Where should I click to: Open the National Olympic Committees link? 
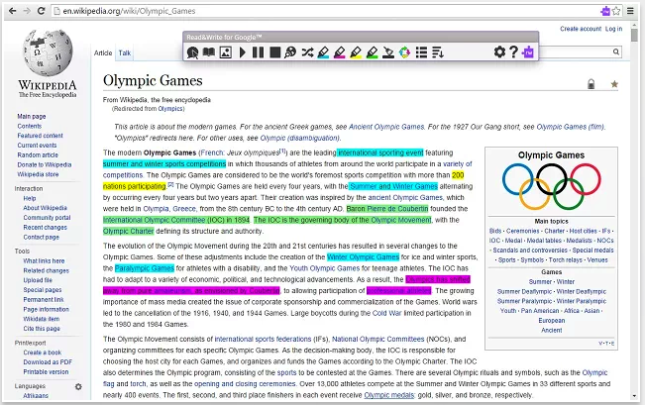pyautogui.click(x=378, y=340)
